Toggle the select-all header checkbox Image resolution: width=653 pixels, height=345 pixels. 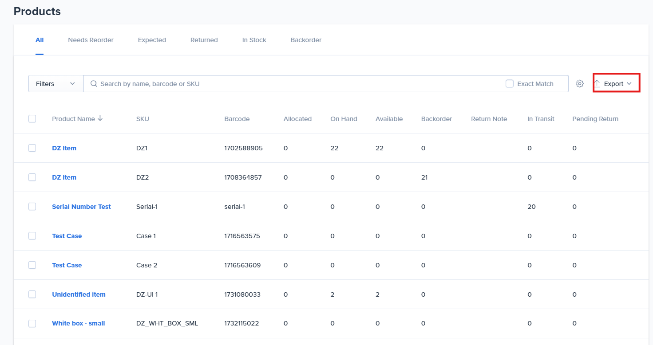coord(32,118)
